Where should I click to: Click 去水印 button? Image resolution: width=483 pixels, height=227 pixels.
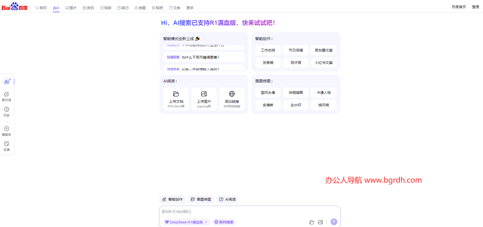(x=296, y=105)
